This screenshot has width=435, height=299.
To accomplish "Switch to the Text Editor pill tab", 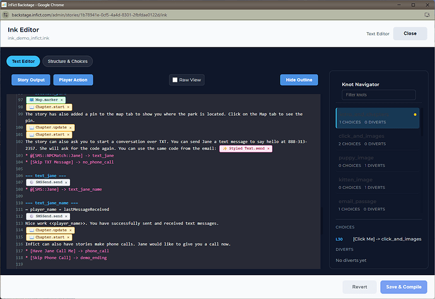I will [x=23, y=61].
